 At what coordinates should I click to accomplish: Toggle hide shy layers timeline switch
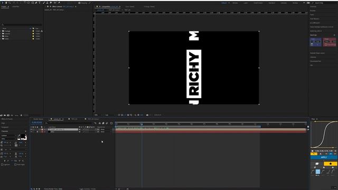(100, 123)
